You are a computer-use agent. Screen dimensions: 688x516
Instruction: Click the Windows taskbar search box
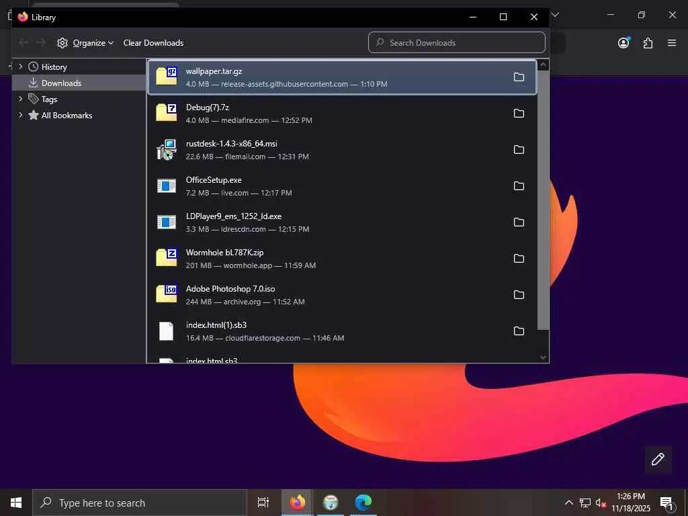coord(140,503)
